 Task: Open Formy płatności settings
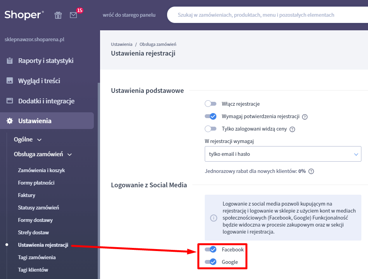point(36,183)
